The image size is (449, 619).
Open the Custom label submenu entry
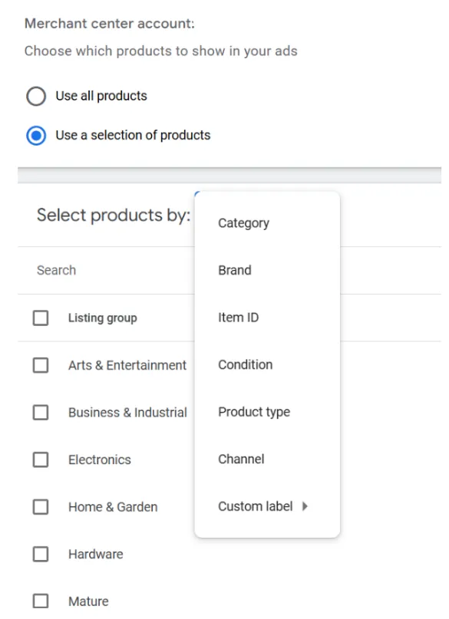pos(267,506)
